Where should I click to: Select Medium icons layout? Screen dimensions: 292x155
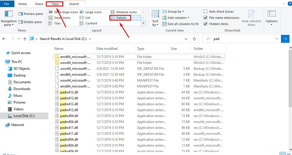(124, 12)
